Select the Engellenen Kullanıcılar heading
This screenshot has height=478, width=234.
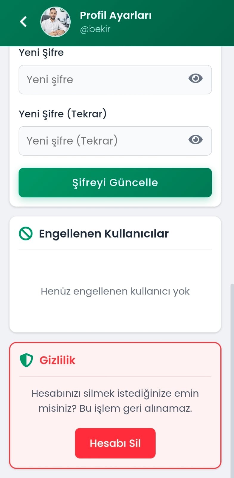(x=104, y=234)
